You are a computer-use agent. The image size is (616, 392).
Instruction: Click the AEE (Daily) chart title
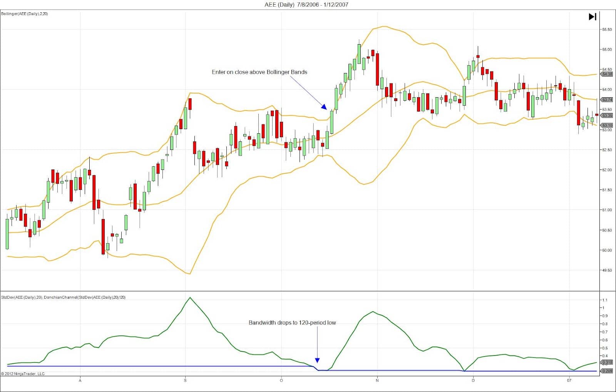tap(306, 5)
